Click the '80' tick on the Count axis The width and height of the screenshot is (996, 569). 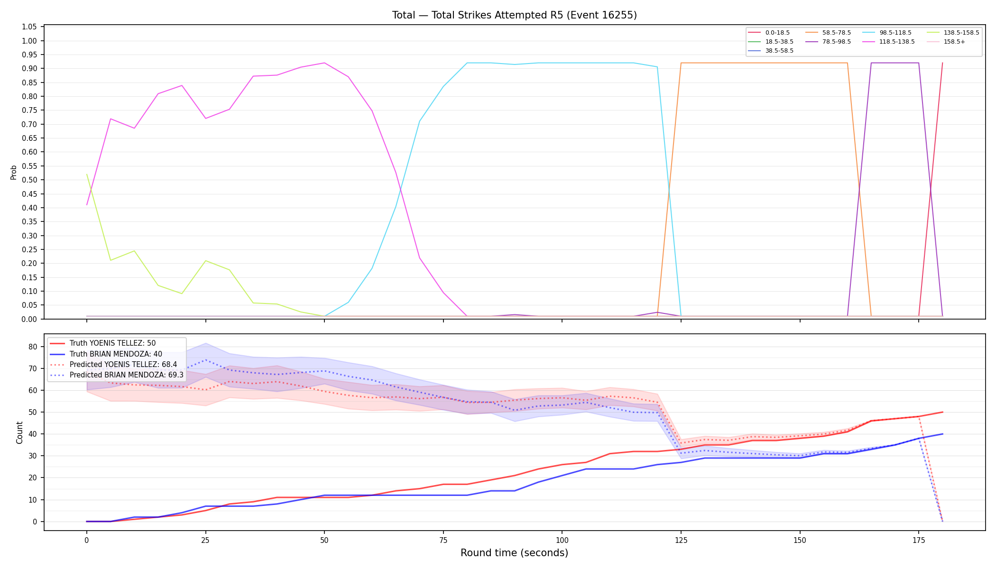pos(33,347)
